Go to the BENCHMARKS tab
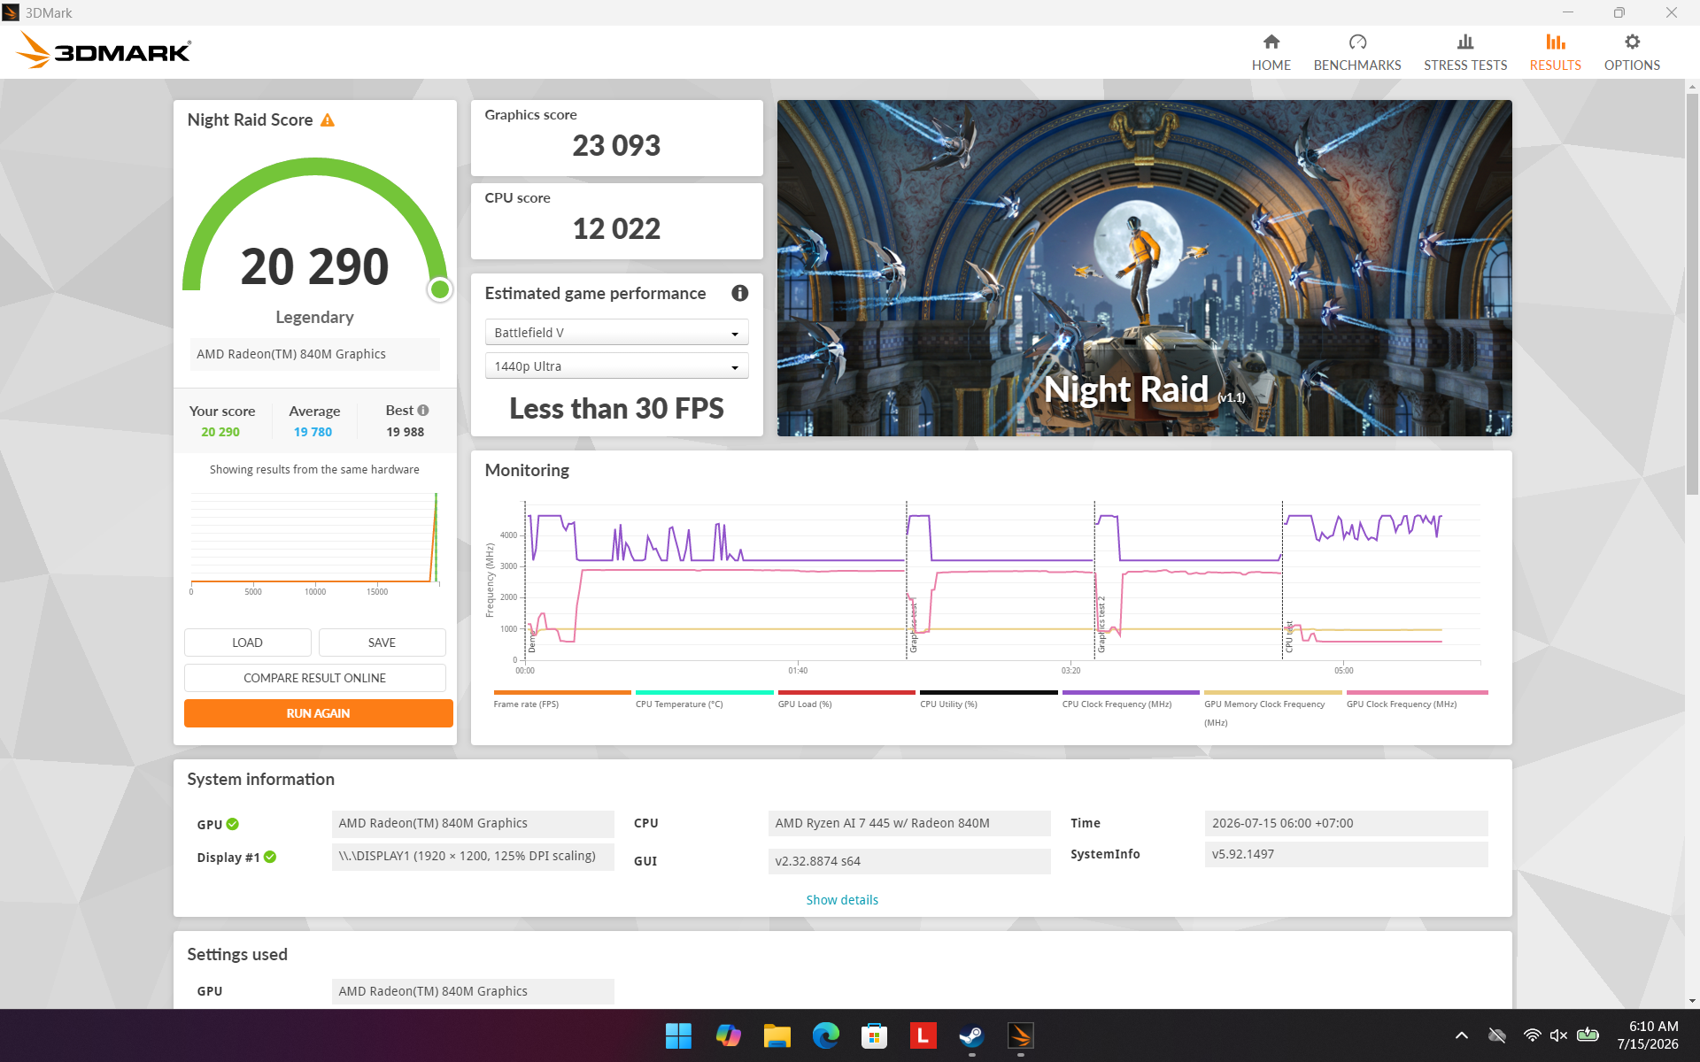Viewport: 1700px width, 1062px height. tap(1356, 52)
